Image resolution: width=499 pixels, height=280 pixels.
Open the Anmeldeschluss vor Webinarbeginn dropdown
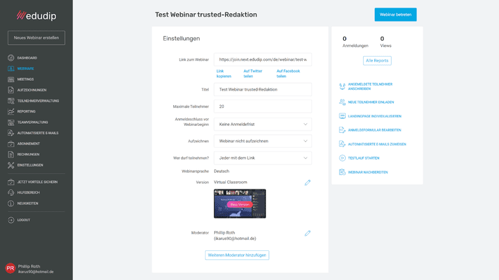pos(263,124)
